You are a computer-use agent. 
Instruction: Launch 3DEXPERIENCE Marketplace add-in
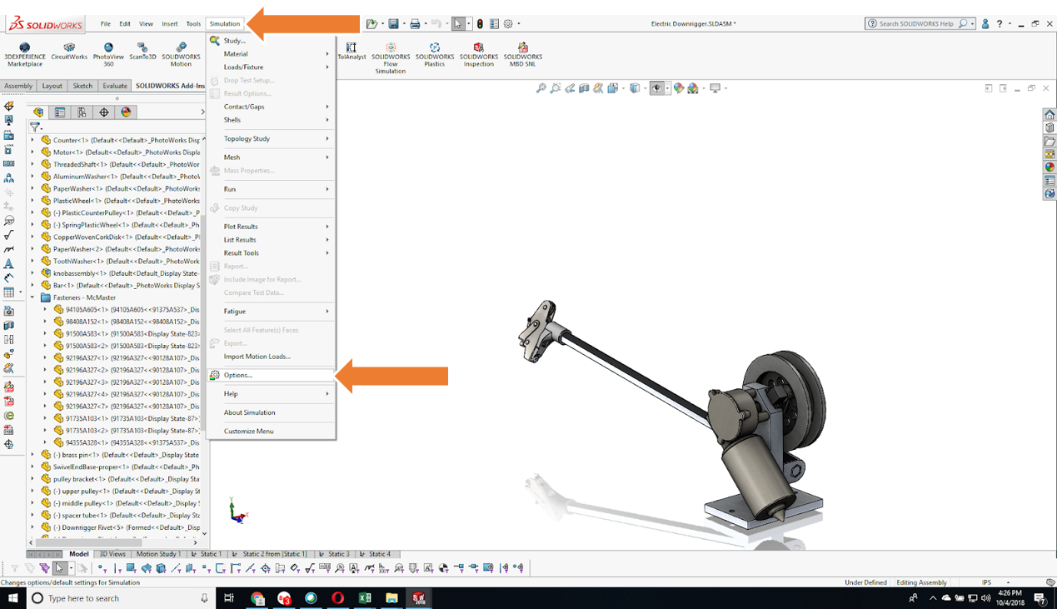click(x=24, y=54)
